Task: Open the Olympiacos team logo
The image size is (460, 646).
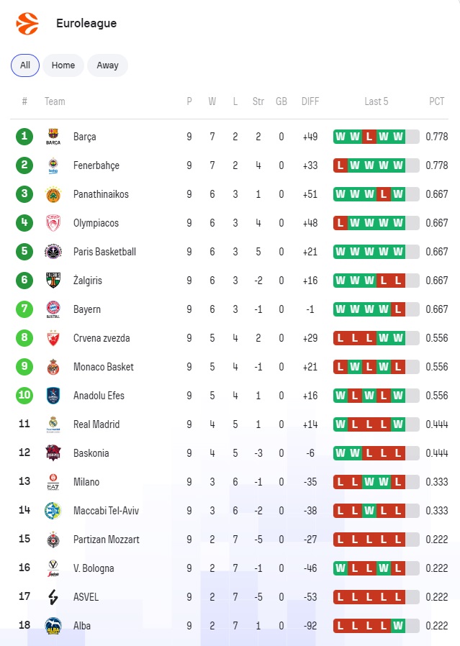Action: 53,223
